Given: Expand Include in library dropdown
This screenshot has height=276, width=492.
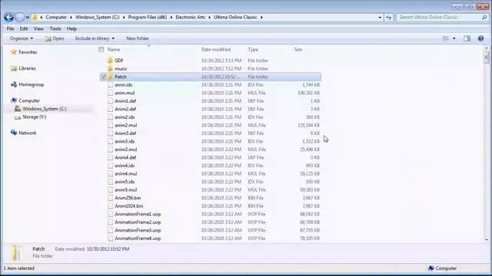Looking at the screenshot, I should click(95, 38).
